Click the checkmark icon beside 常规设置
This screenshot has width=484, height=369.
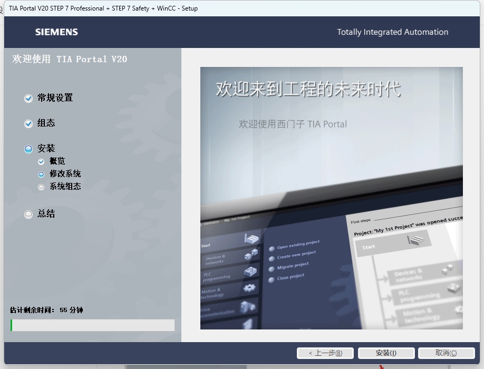28,98
